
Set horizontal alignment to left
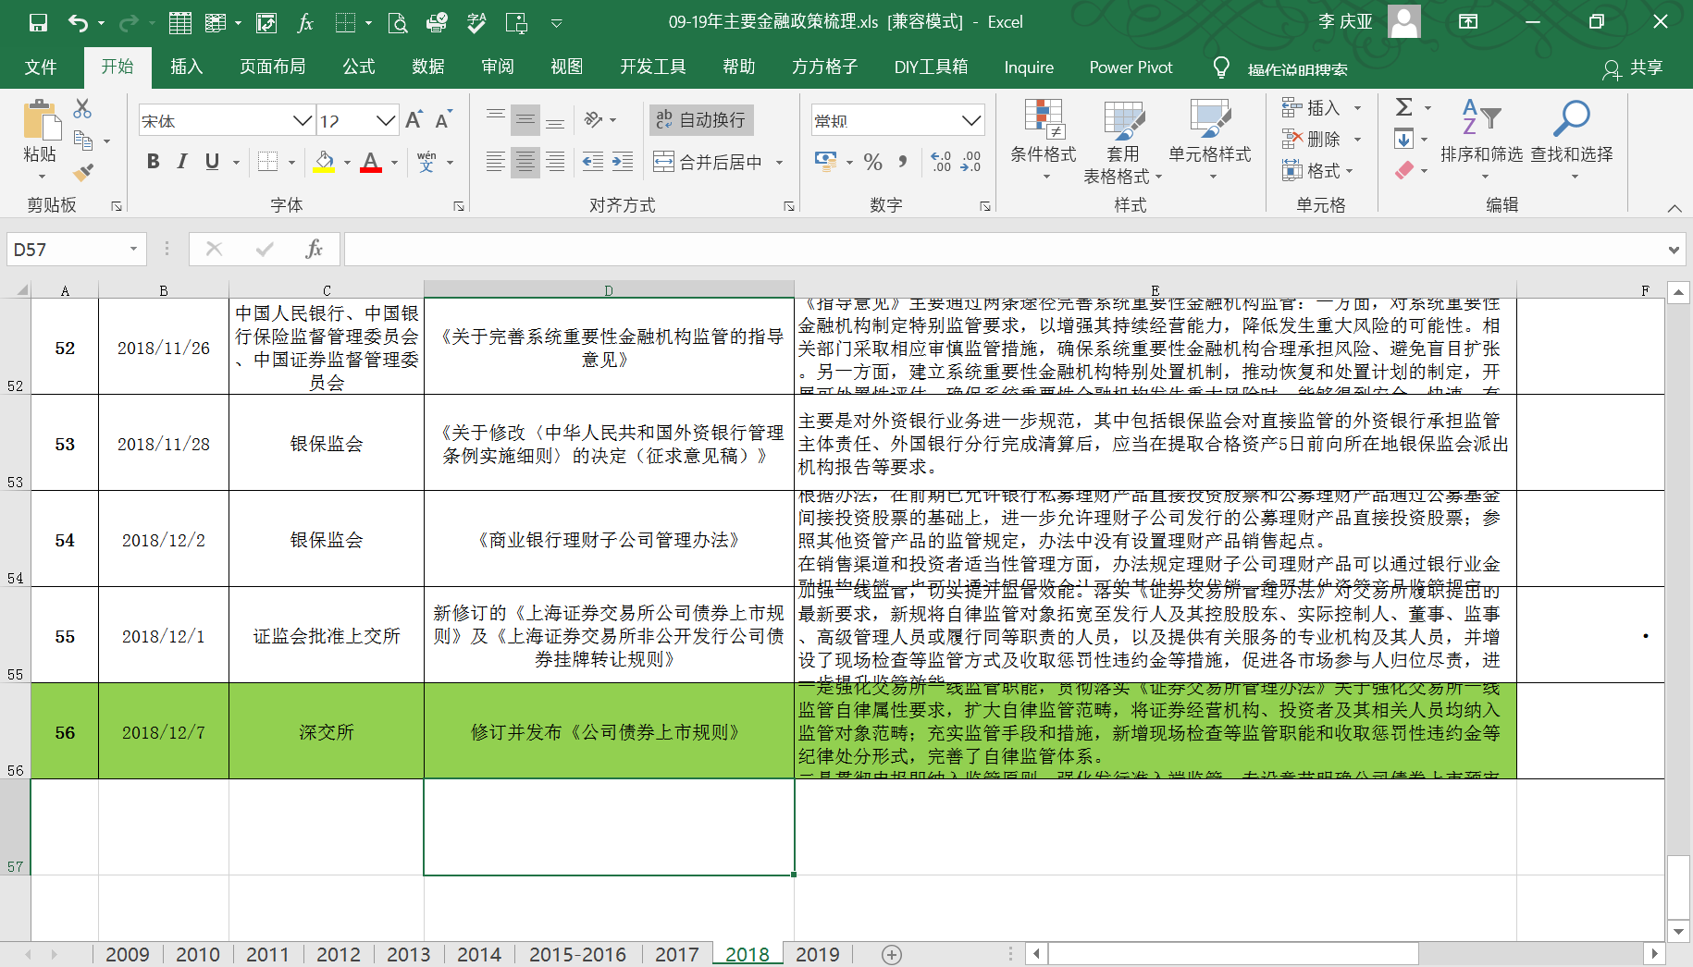496,162
